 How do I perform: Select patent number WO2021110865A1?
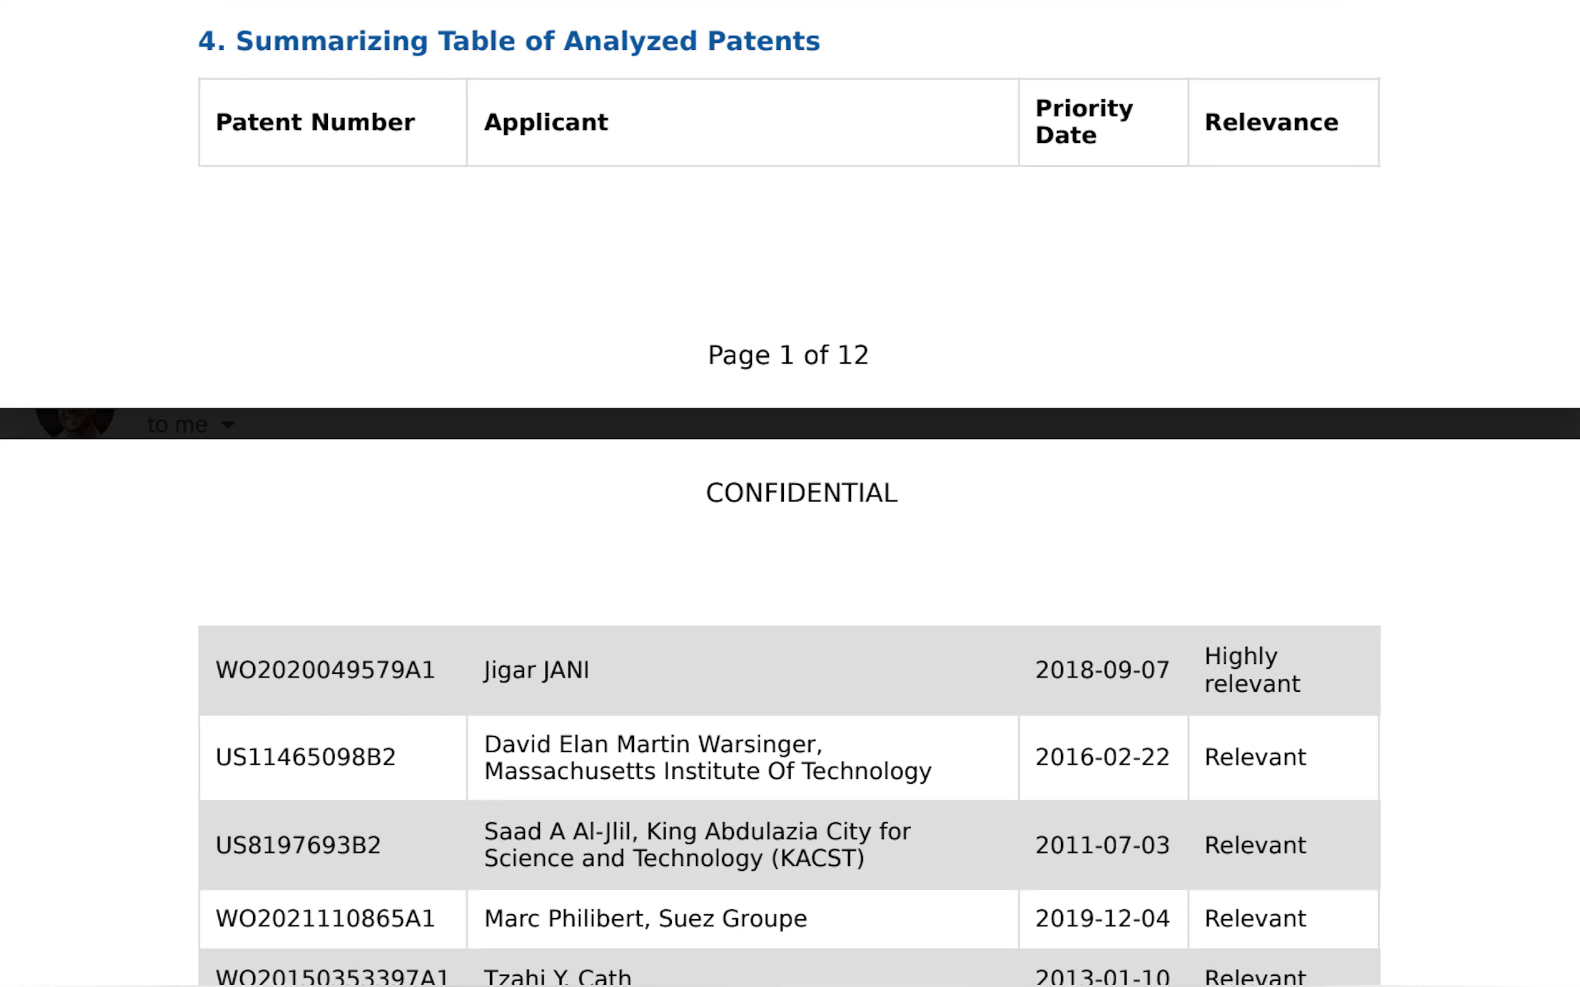pos(325,919)
